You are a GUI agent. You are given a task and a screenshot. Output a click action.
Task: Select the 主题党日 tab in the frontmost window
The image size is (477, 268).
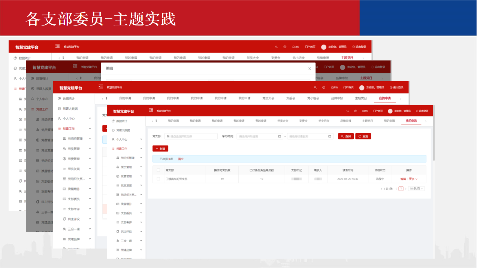[x=367, y=121]
